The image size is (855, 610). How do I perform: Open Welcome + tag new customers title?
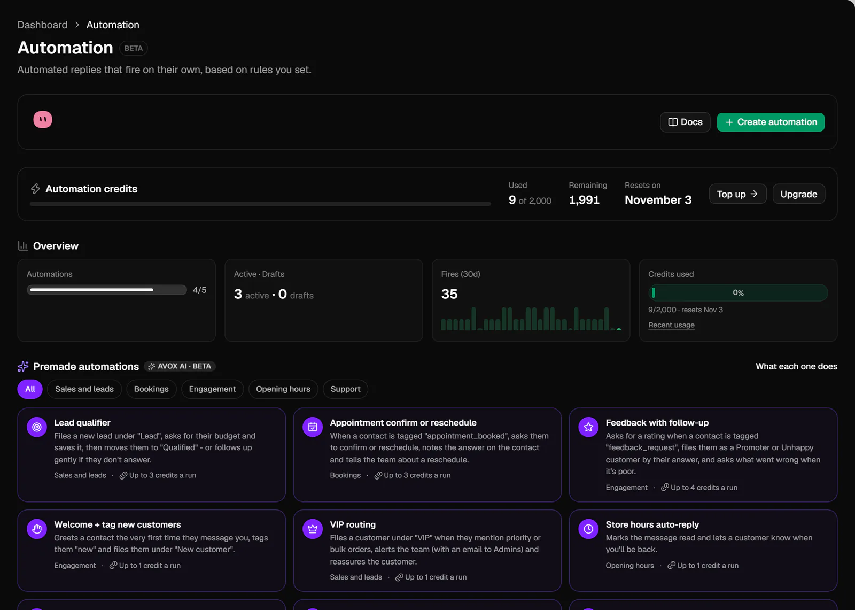118,525
